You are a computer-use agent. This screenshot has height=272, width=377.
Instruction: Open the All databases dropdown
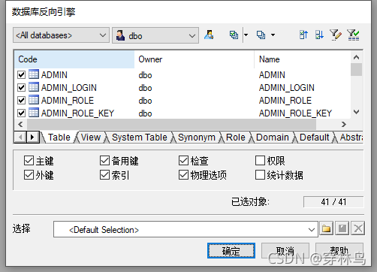point(61,35)
